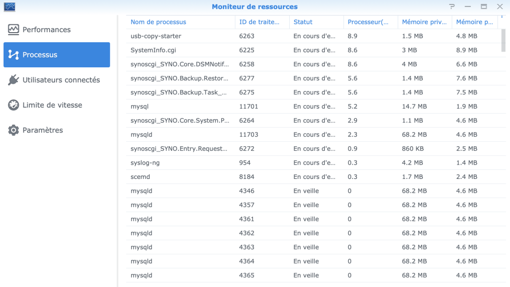Click the Resource Monitor app icon in title bar
This screenshot has height=287, width=510.
(9, 7)
